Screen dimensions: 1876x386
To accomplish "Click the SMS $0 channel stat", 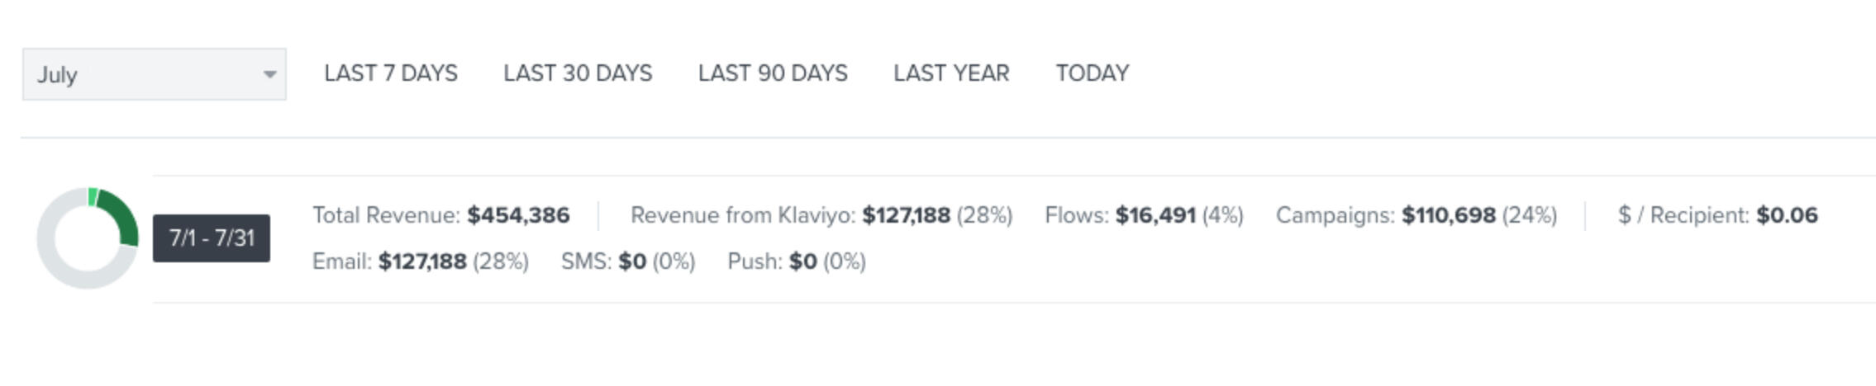I will (631, 261).
